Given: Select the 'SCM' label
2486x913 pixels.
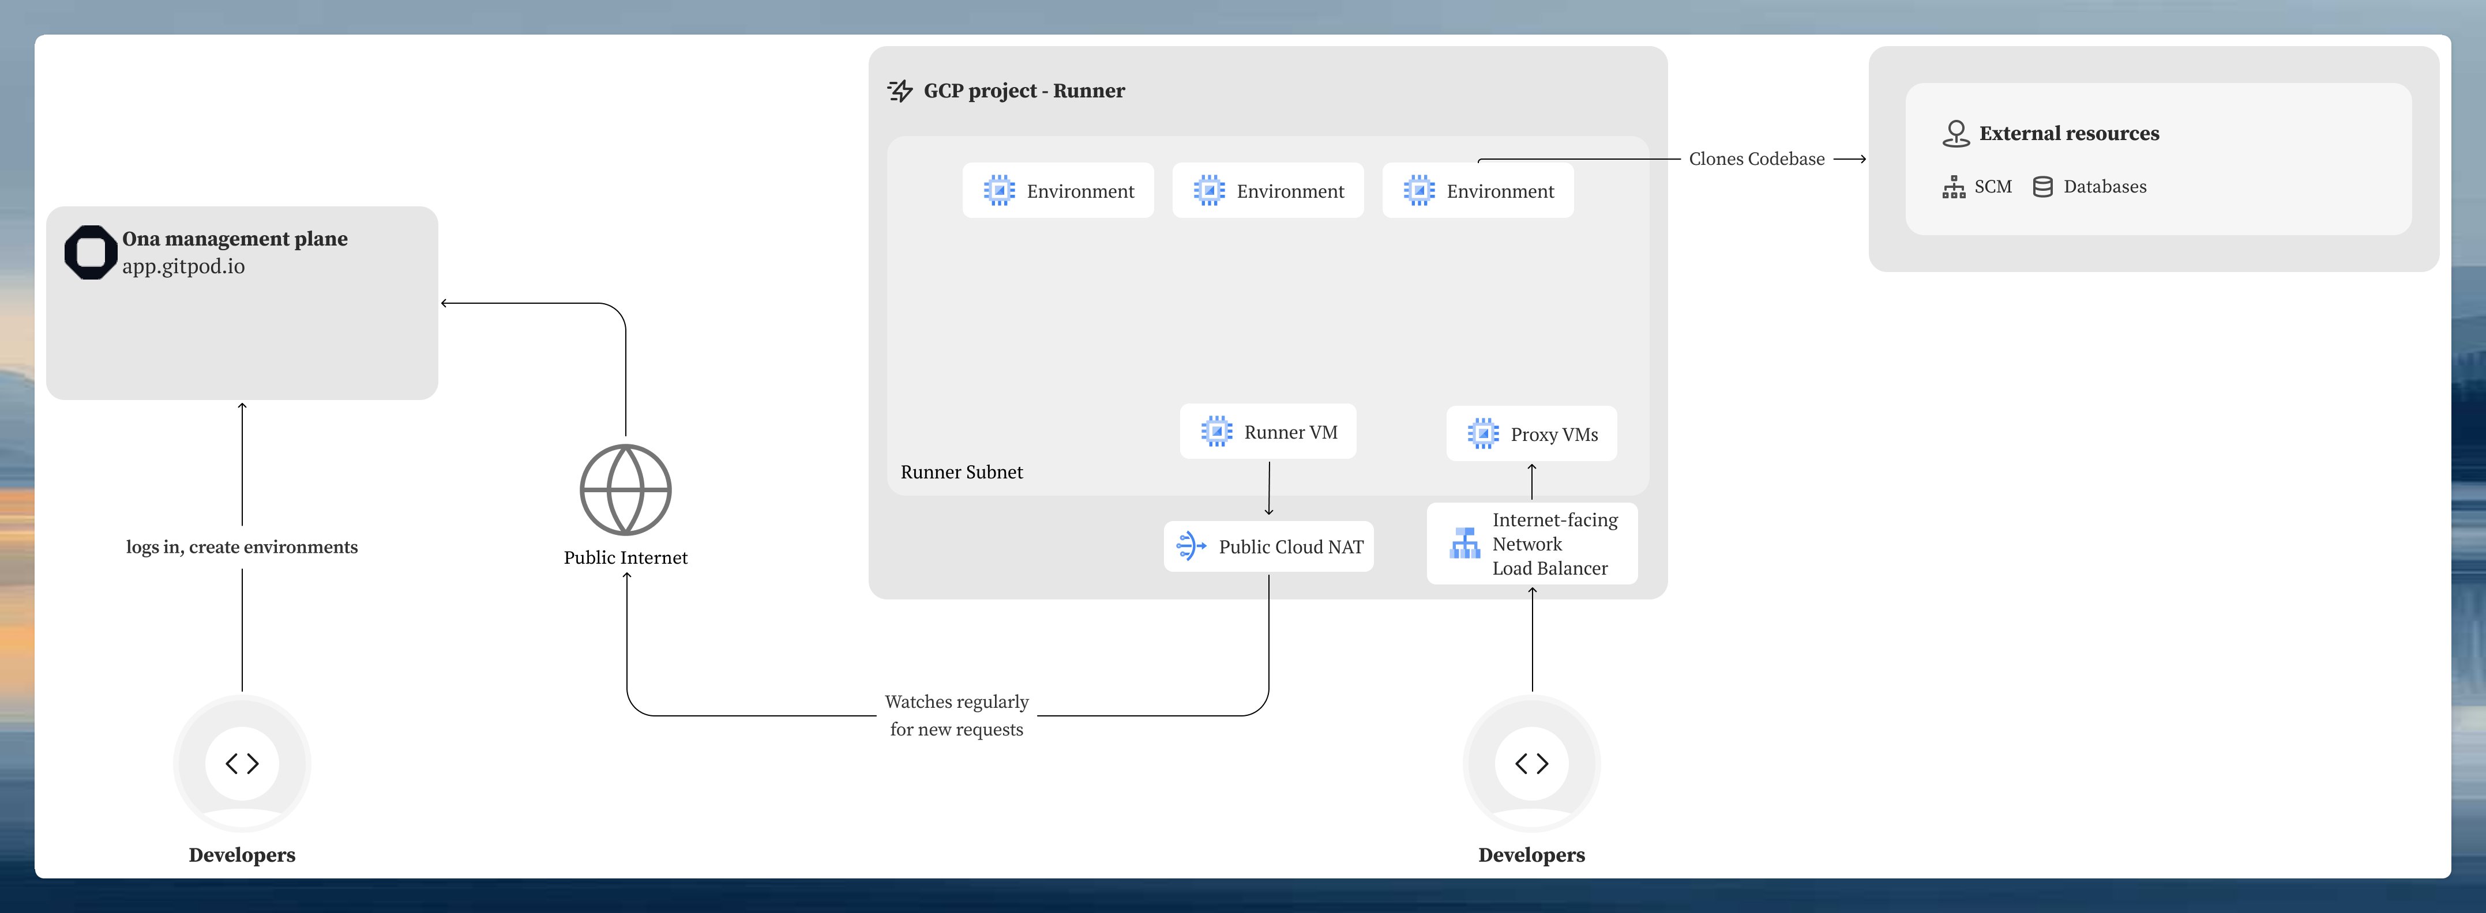Looking at the screenshot, I should 1993,186.
